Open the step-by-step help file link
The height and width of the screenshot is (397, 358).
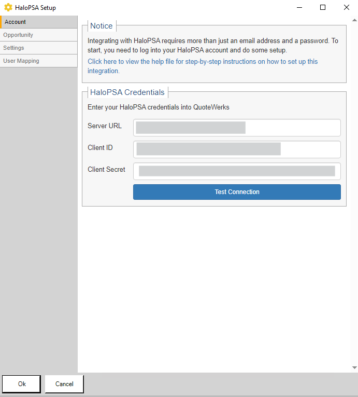tap(203, 66)
